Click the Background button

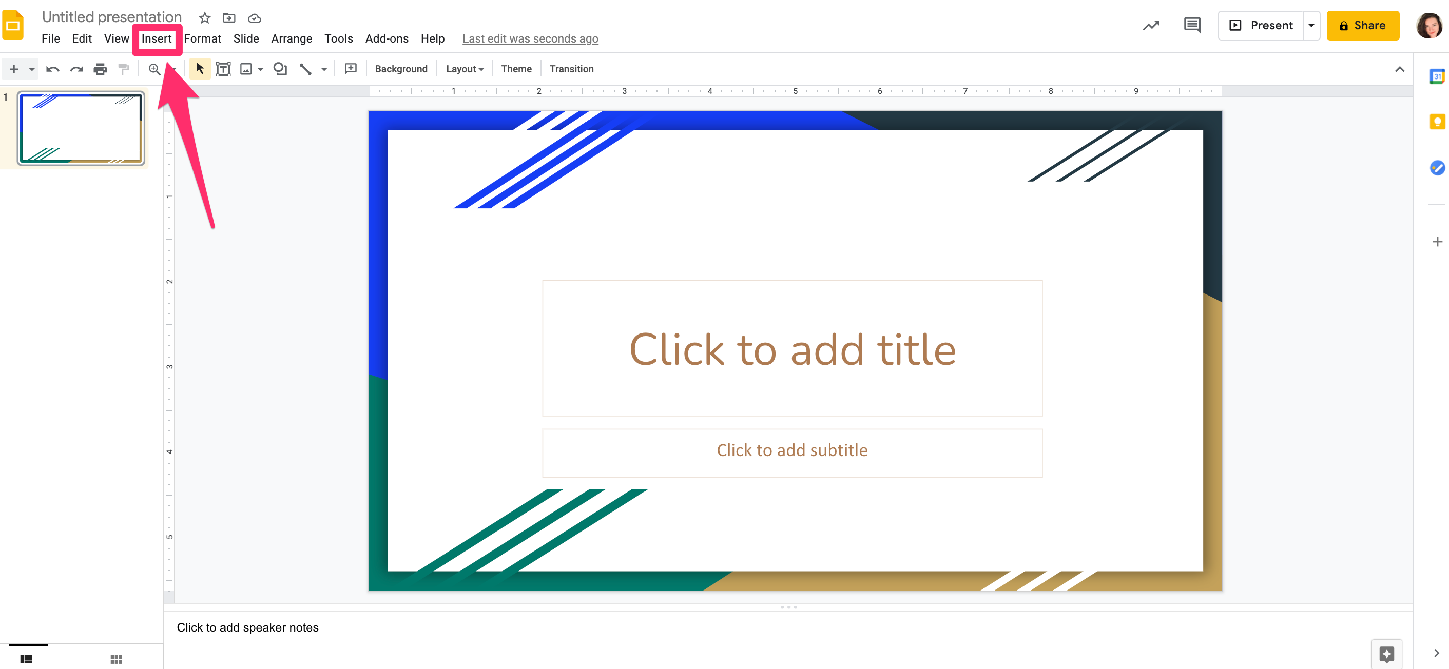pyautogui.click(x=401, y=68)
